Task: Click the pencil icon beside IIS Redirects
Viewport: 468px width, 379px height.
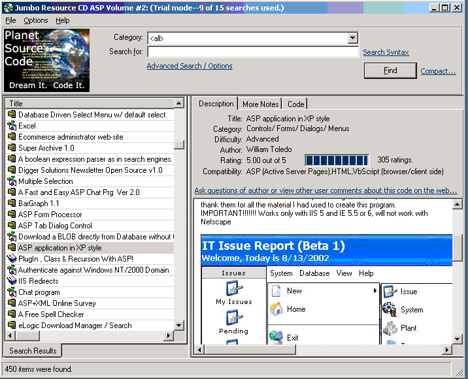Action: tap(12, 280)
